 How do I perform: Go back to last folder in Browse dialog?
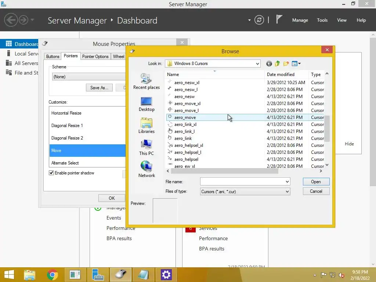coord(269,64)
